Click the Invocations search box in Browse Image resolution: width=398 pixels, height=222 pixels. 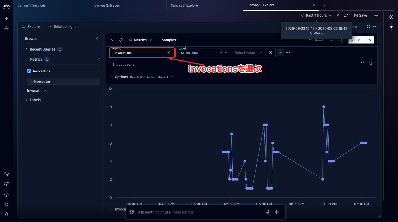64,81
